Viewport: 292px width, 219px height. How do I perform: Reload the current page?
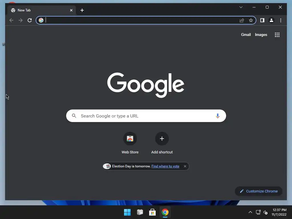pyautogui.click(x=30, y=20)
